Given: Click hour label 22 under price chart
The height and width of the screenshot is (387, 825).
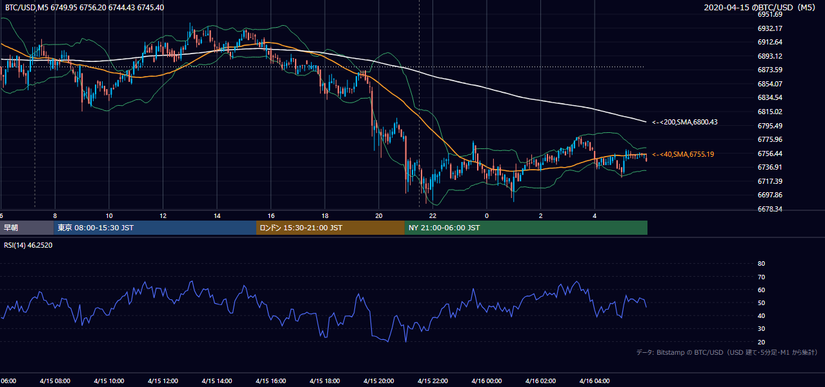Looking at the screenshot, I should [433, 216].
